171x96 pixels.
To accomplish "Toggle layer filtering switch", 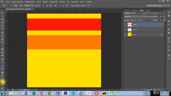I will pyautogui.click(x=165, y=13).
